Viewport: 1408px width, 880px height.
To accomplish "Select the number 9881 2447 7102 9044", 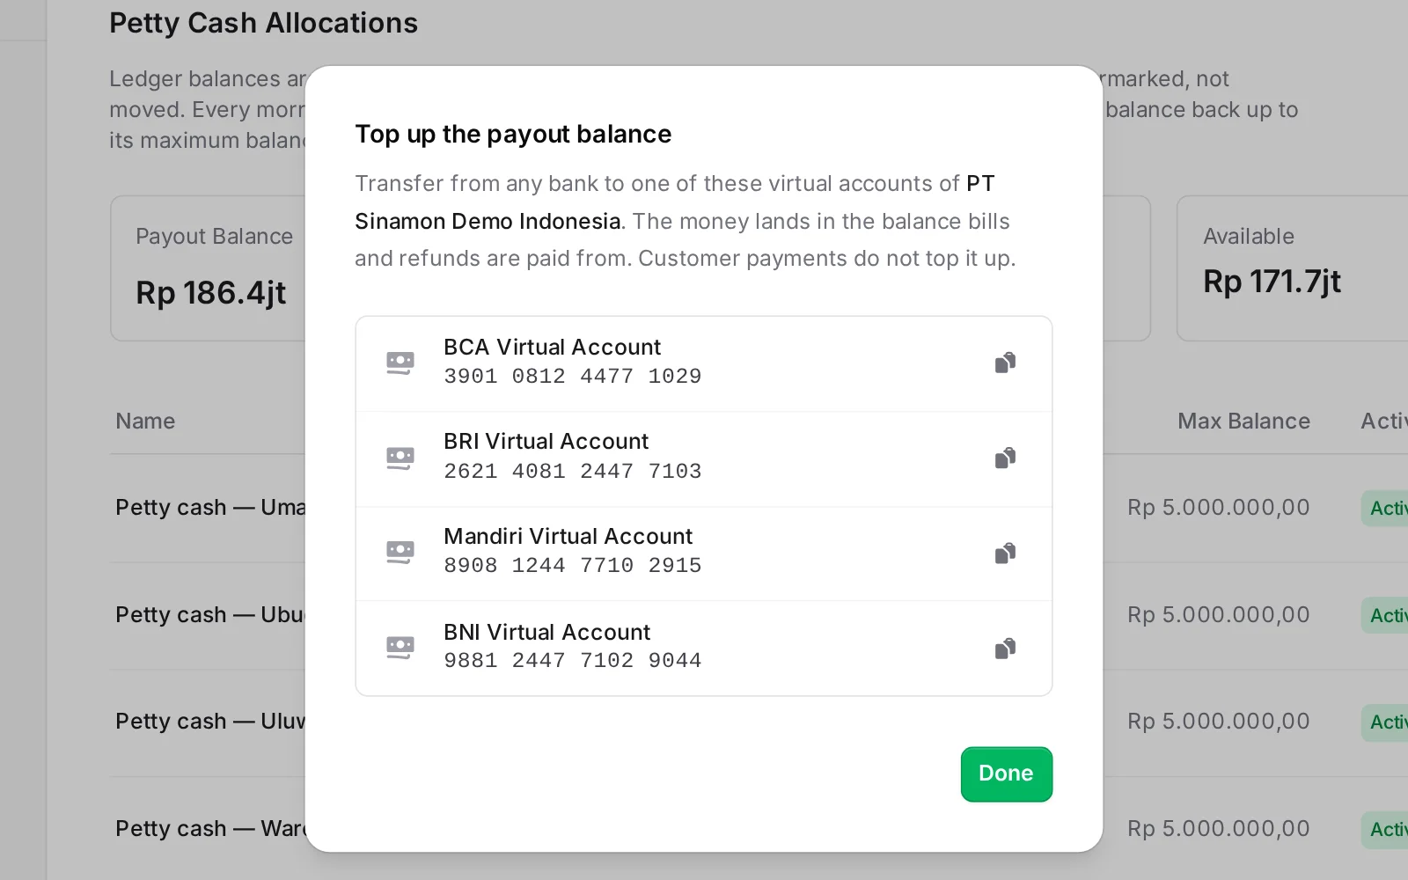I will point(572,661).
